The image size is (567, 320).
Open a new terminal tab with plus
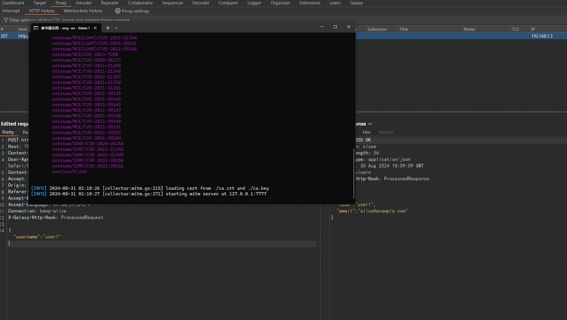pyautogui.click(x=108, y=28)
